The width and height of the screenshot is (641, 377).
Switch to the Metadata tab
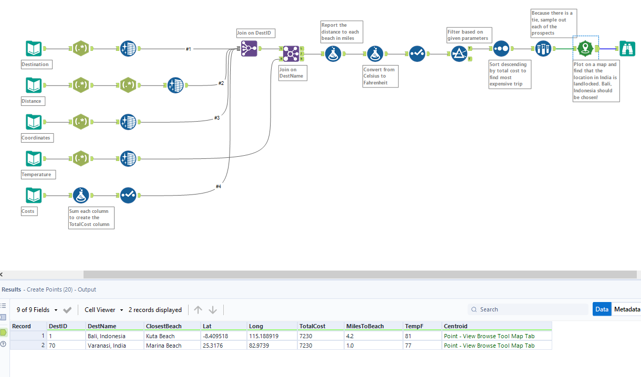point(627,309)
